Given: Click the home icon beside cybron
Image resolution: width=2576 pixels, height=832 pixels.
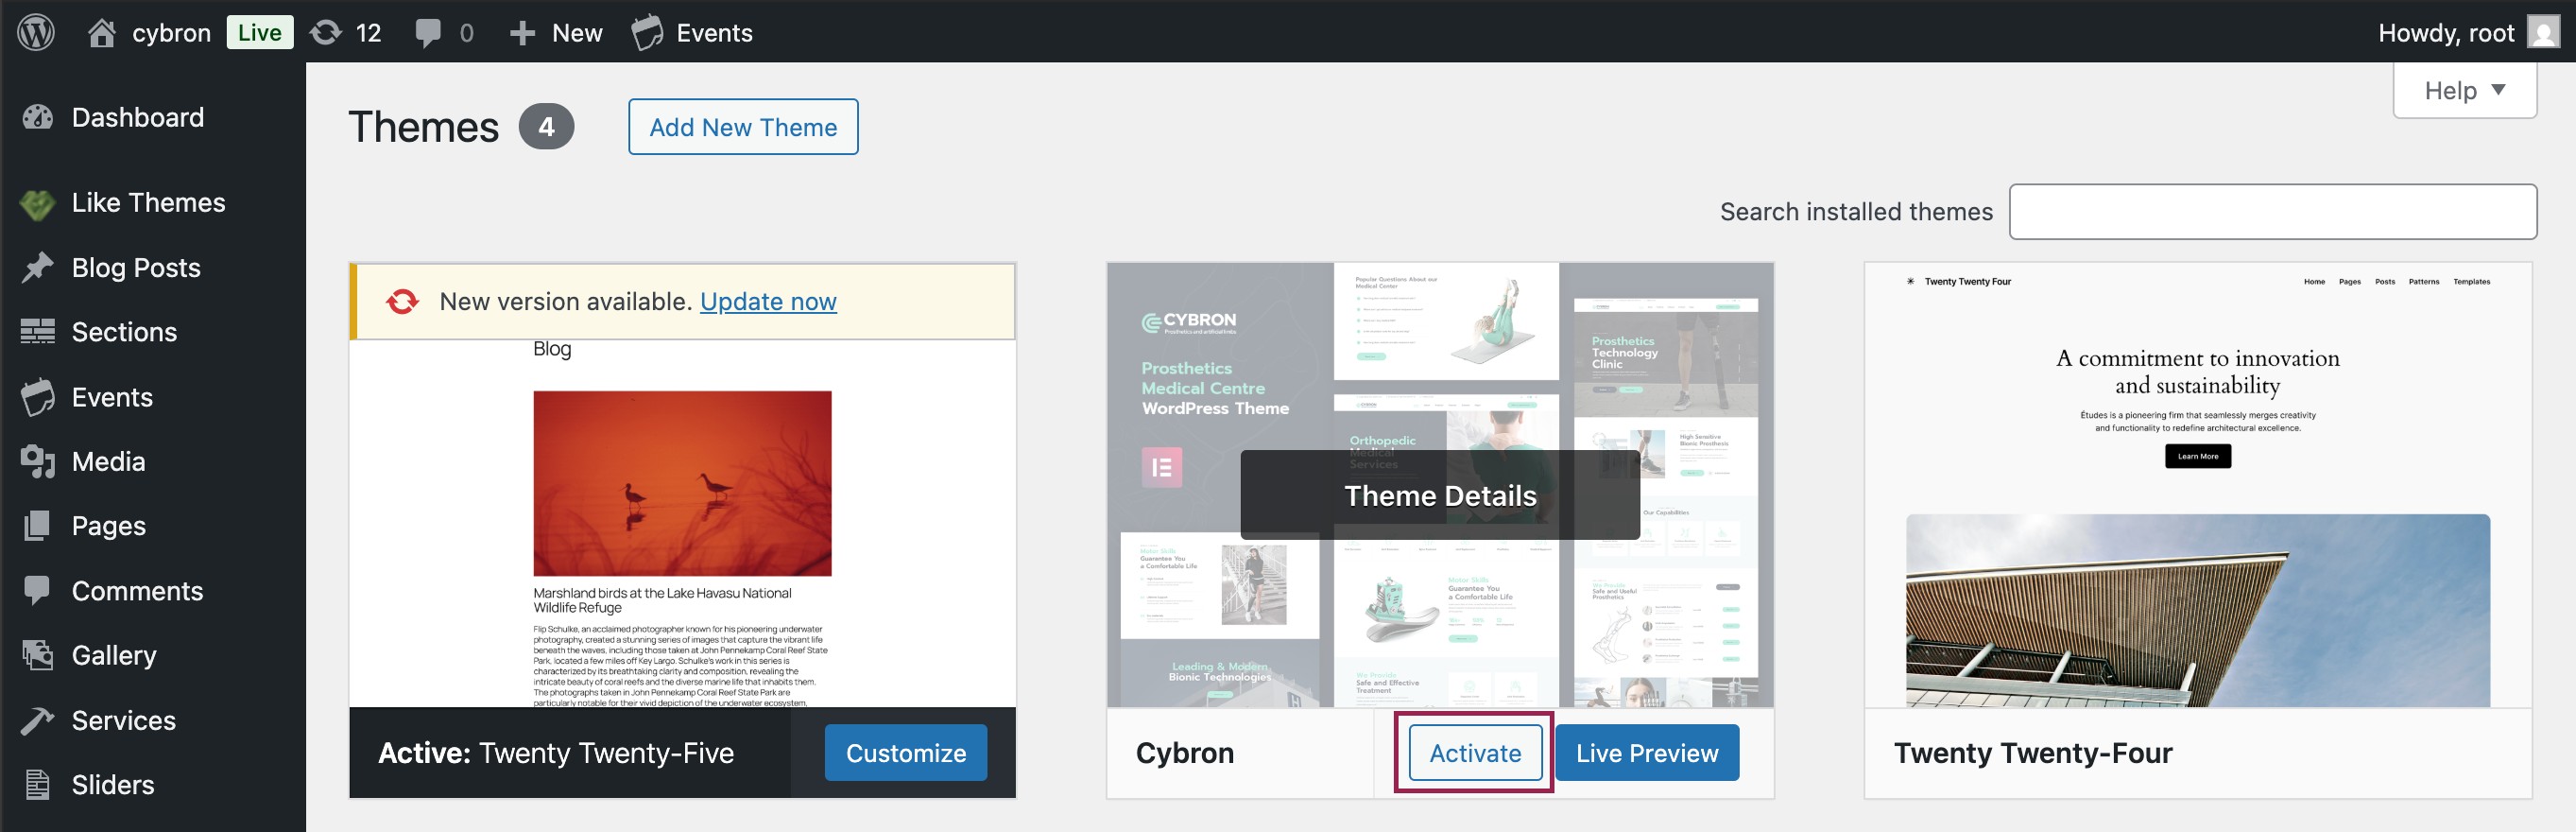Looking at the screenshot, I should [x=101, y=33].
